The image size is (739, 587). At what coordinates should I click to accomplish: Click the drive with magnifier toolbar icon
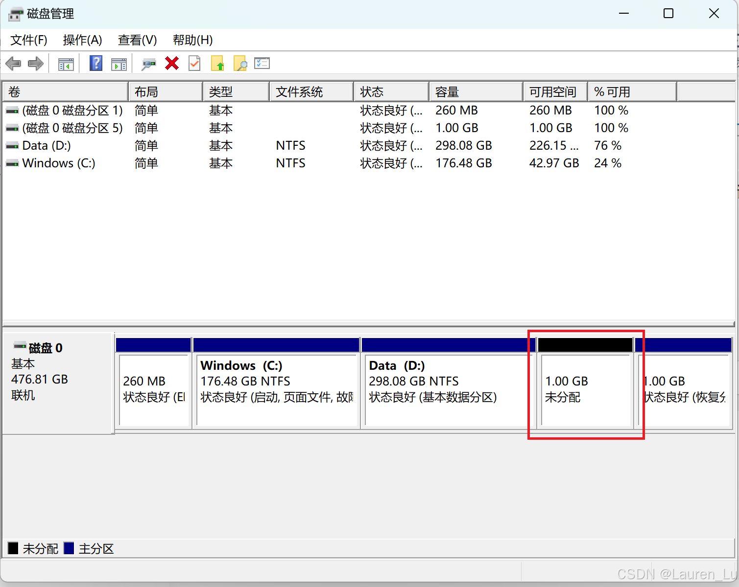(148, 64)
